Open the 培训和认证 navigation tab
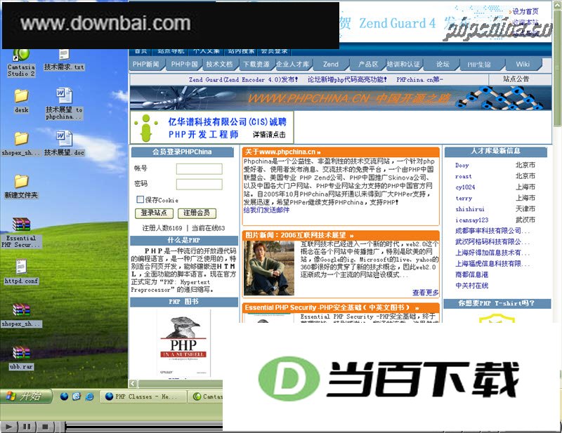 tap(403, 65)
